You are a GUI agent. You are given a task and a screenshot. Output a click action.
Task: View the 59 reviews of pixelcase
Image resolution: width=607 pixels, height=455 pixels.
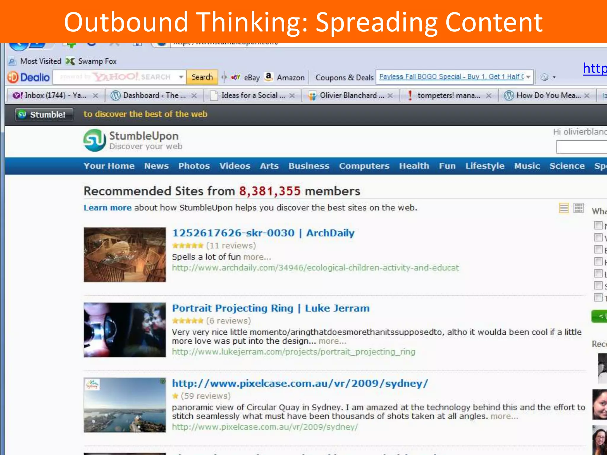(206, 396)
